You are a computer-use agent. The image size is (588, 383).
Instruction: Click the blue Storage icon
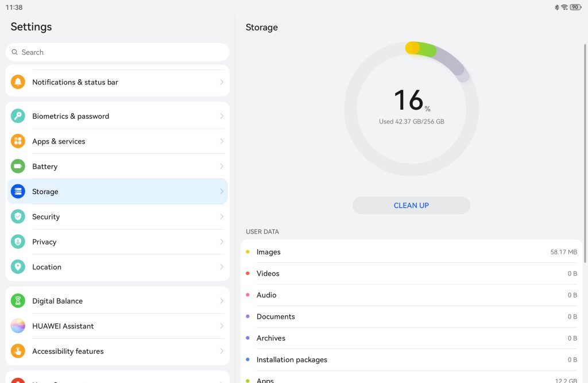coord(18,192)
